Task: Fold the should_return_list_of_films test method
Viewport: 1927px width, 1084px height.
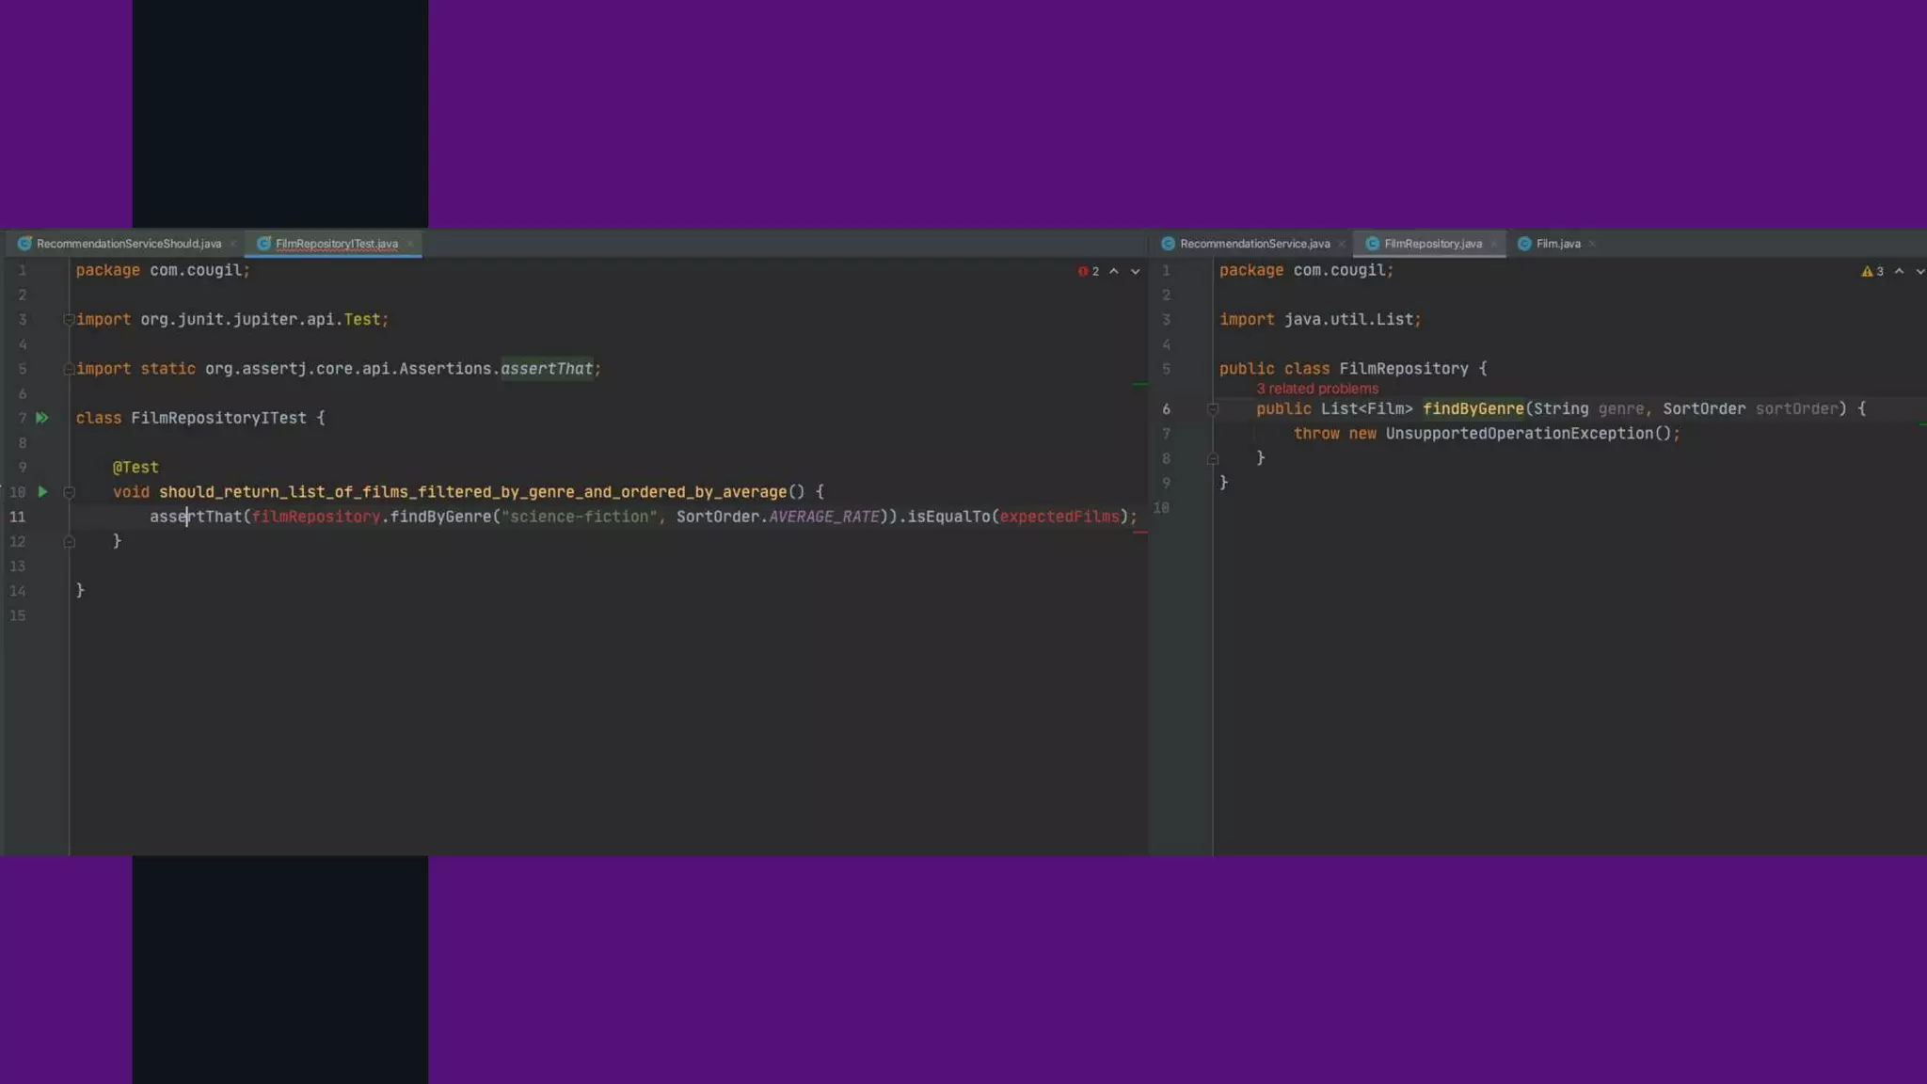Action: click(69, 492)
